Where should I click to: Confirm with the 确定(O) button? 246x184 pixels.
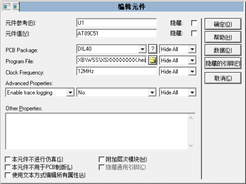(223, 24)
